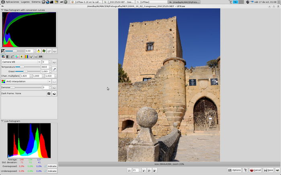The image size is (281, 175).
Task: Set preview zoom to 100 percent
Action: point(155,170)
